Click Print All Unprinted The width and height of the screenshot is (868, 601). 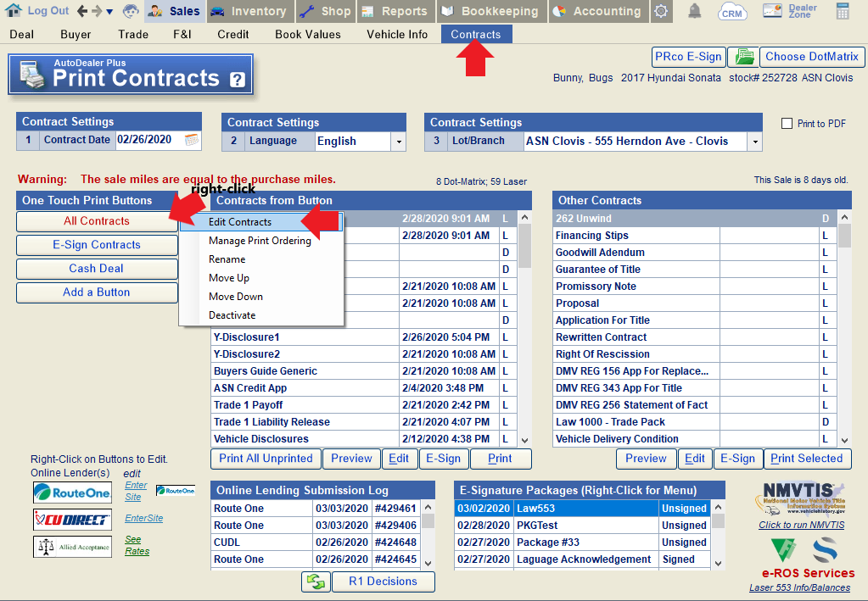266,459
